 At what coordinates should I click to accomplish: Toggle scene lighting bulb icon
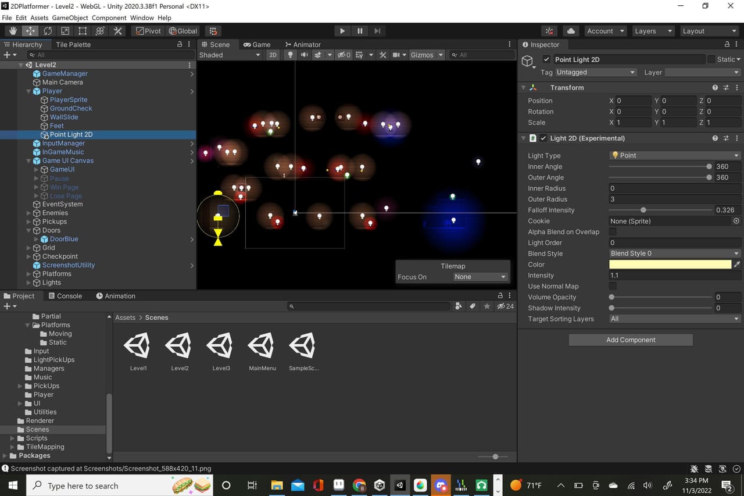[290, 55]
